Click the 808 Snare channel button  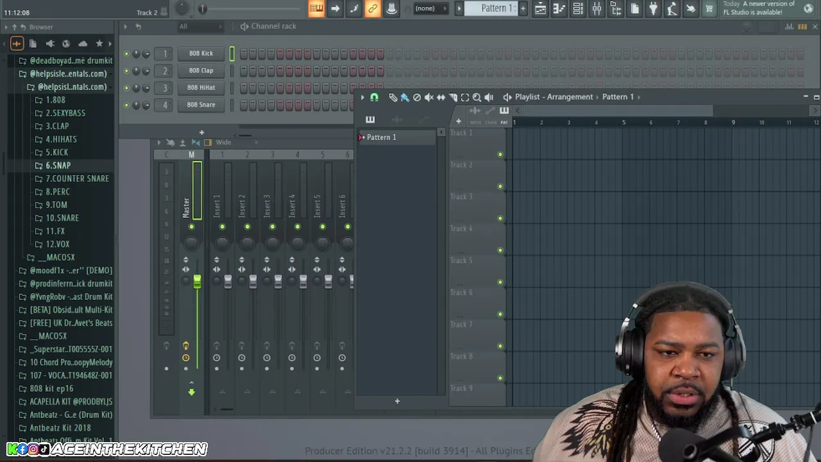click(x=201, y=105)
